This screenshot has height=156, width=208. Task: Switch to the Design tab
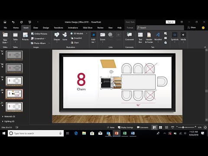tap(46, 28)
